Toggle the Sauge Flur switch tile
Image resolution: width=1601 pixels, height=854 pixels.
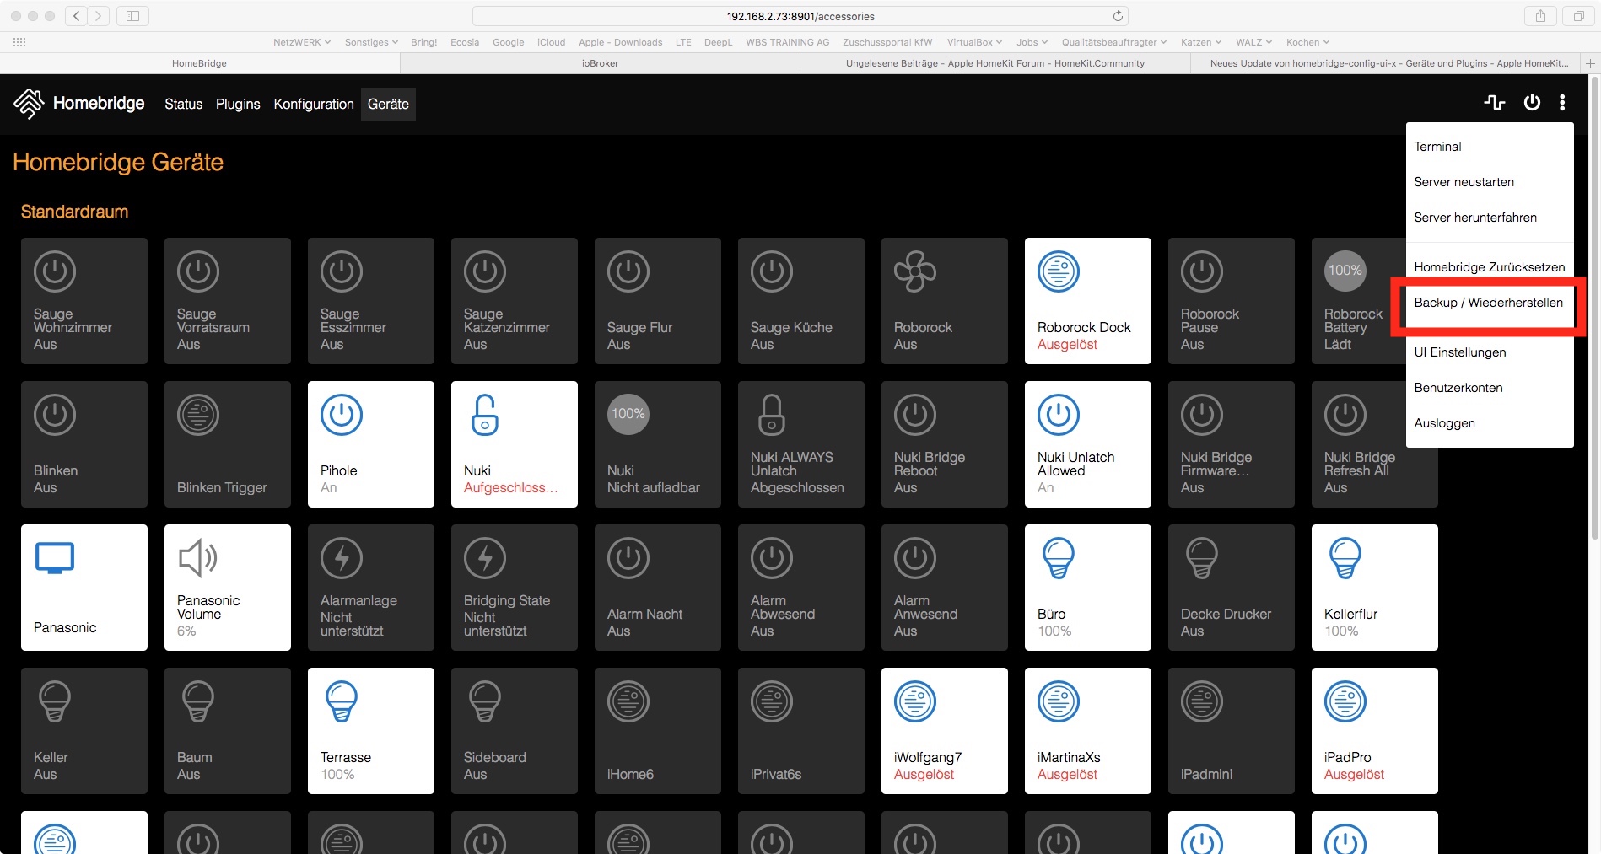[658, 301]
